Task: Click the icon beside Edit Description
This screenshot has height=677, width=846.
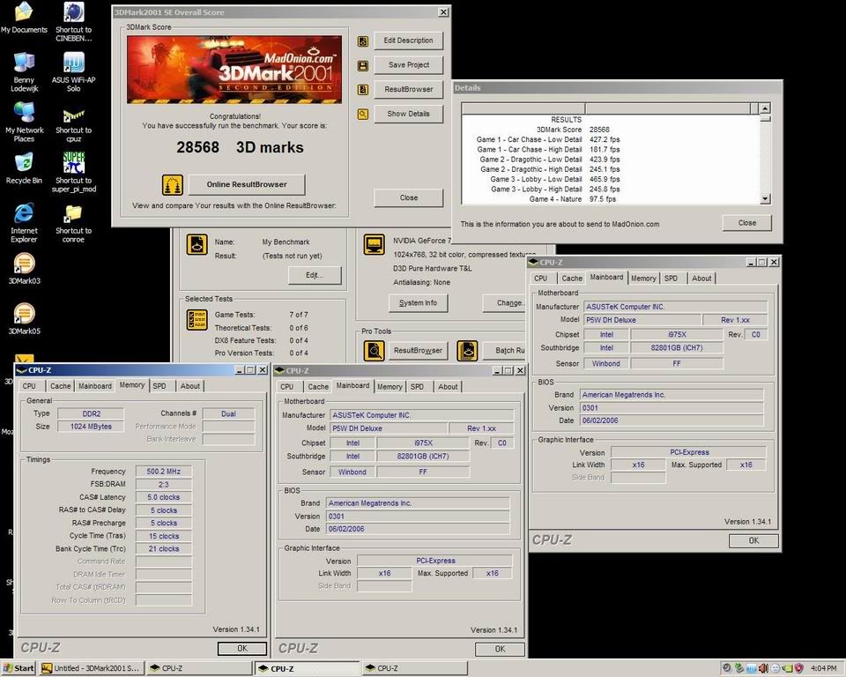Action: point(363,41)
